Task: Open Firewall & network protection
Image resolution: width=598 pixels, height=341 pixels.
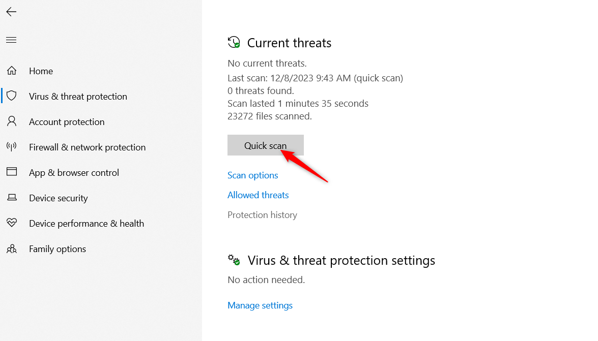Action: (87, 147)
